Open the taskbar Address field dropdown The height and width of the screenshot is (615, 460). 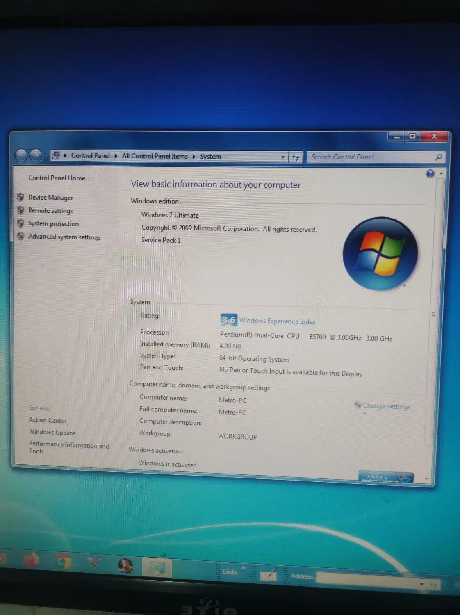[421, 584]
